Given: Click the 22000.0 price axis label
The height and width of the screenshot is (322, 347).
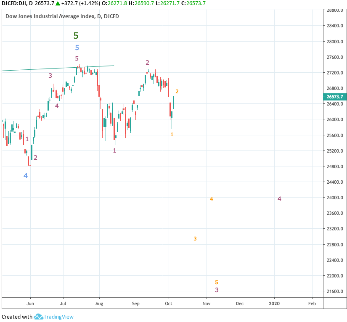Looking at the screenshot, I should (x=335, y=276).
